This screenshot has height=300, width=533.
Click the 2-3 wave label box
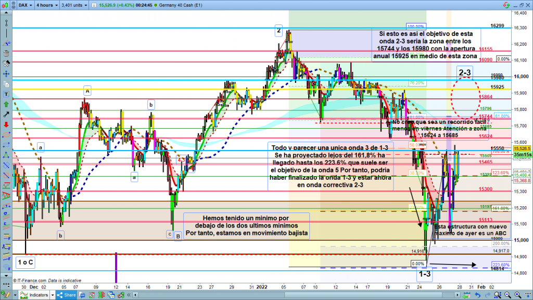464,72
